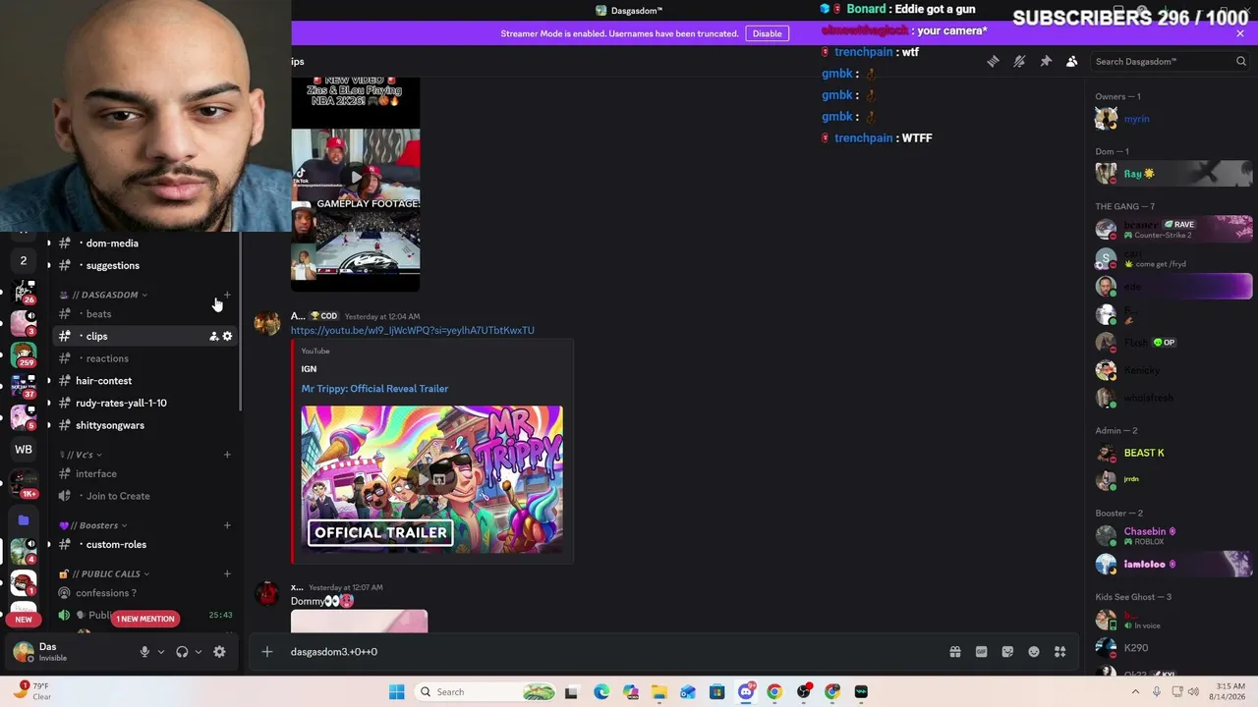Open the server folder icon
The image size is (1258, 707).
(x=24, y=520)
